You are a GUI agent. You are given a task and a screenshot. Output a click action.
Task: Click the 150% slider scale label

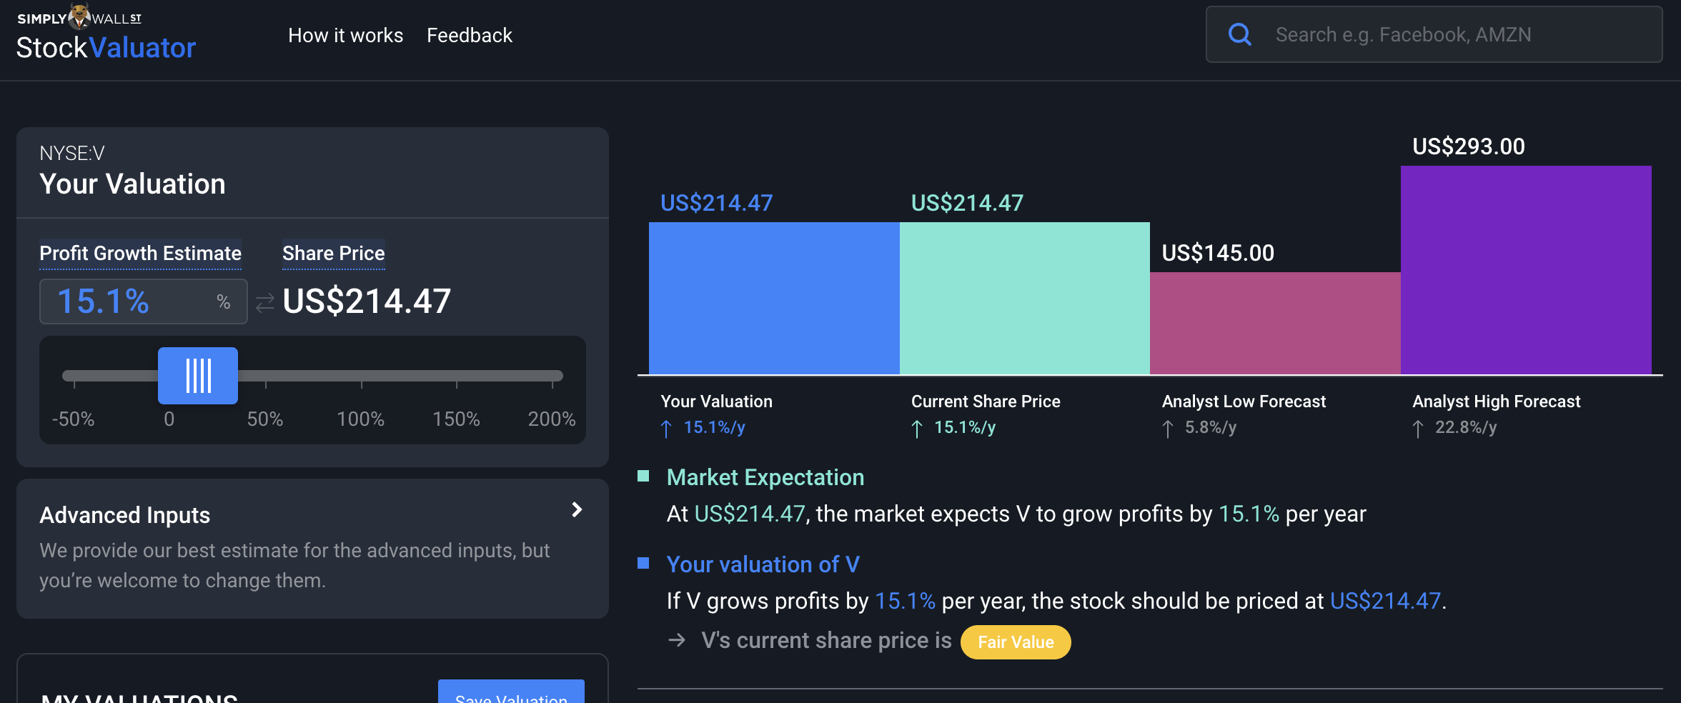[456, 419]
